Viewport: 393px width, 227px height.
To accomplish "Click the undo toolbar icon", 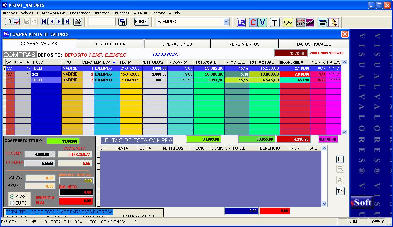I will (x=34, y=22).
